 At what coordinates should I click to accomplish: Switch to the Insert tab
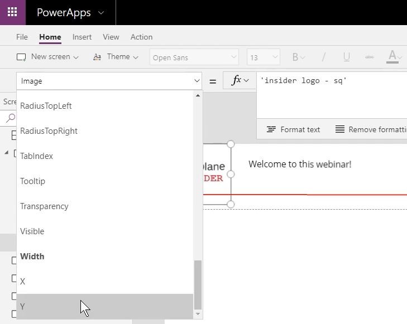click(x=82, y=37)
